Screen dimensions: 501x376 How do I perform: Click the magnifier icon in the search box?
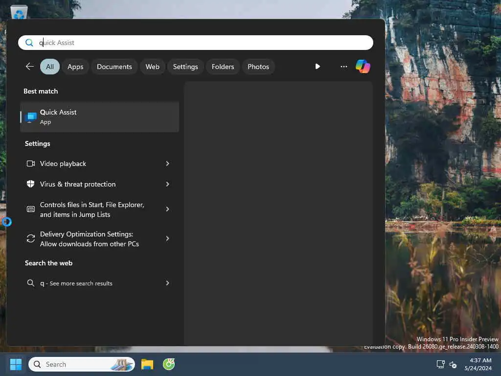pos(29,43)
